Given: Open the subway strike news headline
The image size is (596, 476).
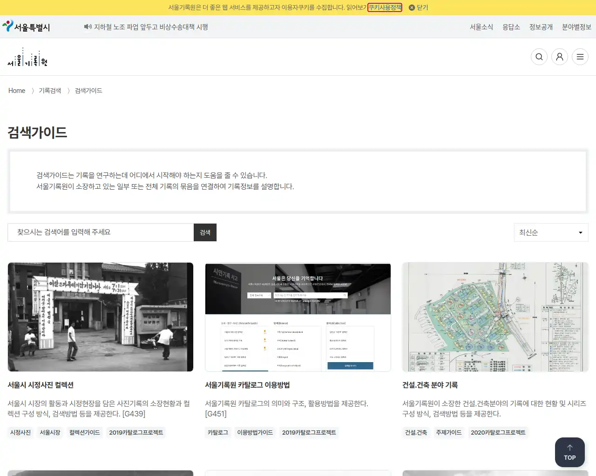Looking at the screenshot, I should (151, 27).
